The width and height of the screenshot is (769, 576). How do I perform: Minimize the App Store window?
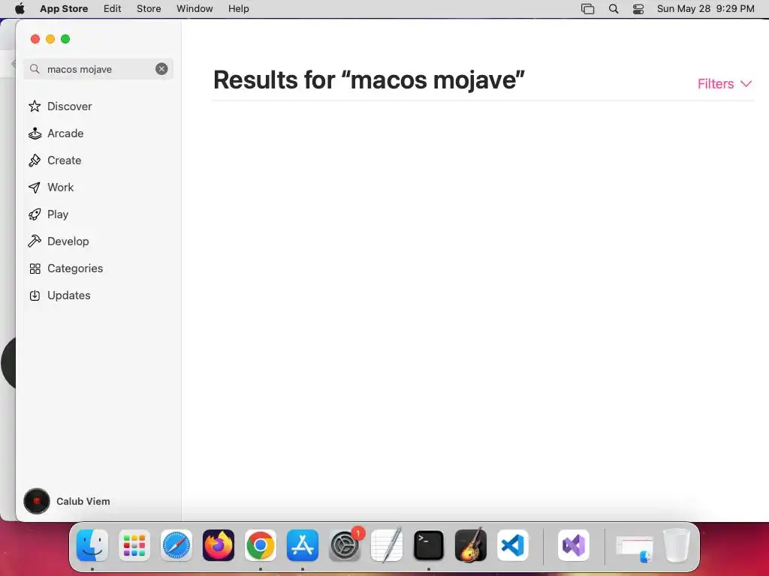(50, 39)
